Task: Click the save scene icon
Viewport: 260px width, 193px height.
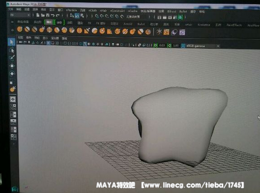Action: coord(48,15)
